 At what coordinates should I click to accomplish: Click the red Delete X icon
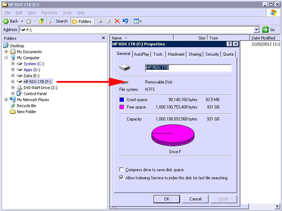[117, 22]
